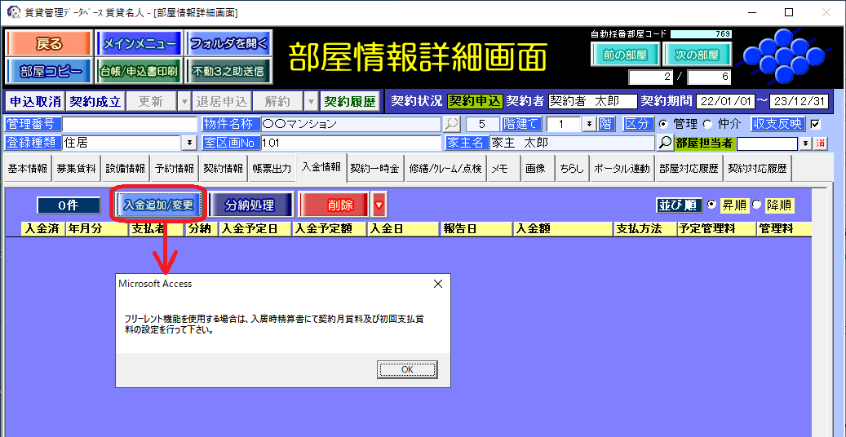Click the magnifier icon beside 物件名称 field
This screenshot has height=437, width=846.
[451, 125]
